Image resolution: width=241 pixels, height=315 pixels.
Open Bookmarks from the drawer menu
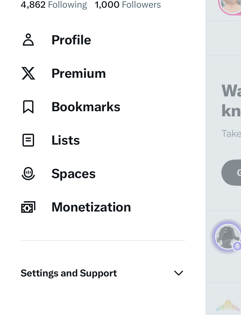pos(86,107)
